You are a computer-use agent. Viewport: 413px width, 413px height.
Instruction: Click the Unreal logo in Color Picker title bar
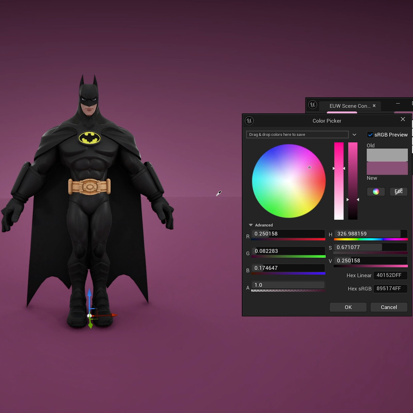click(249, 121)
